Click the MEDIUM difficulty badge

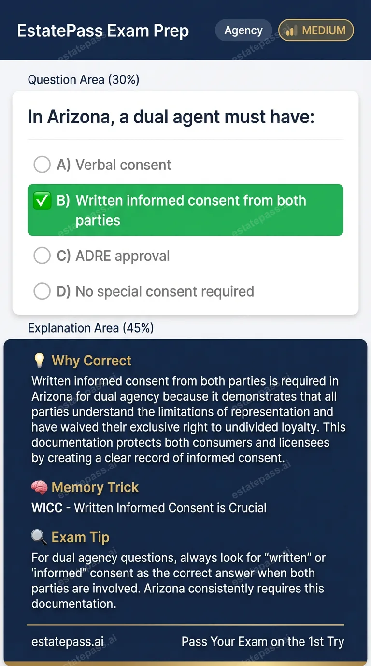pos(316,30)
